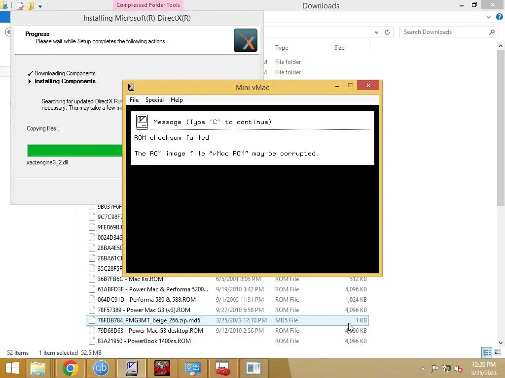Open the File menu in Mini vMac

[134, 100]
